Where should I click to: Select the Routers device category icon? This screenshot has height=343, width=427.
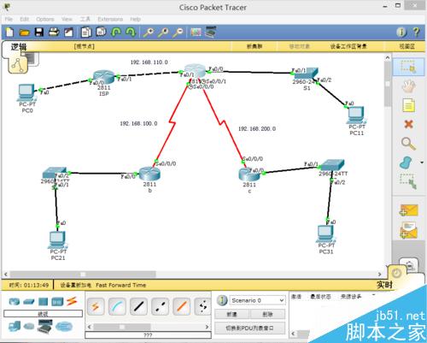pyautogui.click(x=15, y=301)
